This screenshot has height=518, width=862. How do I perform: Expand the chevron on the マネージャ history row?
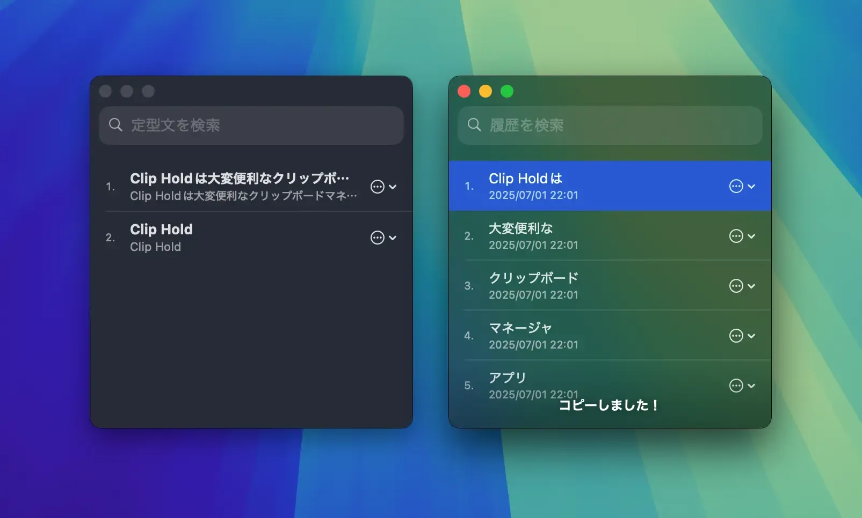tap(751, 336)
